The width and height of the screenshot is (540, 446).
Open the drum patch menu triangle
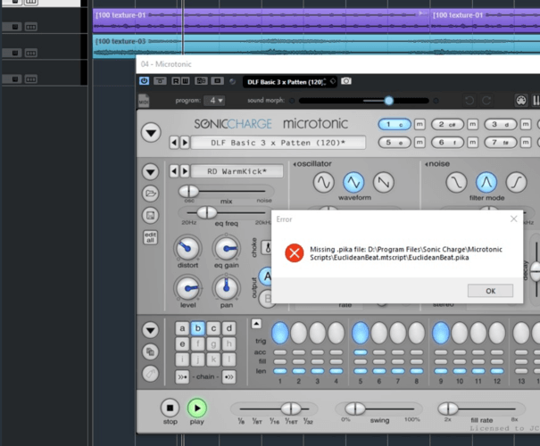pyautogui.click(x=151, y=172)
